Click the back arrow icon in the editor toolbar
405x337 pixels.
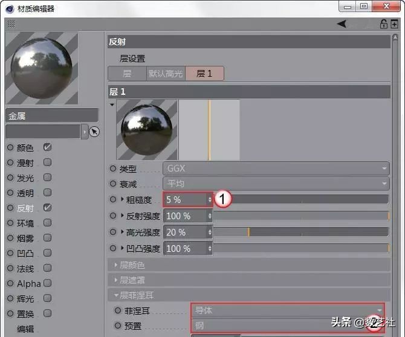tap(342, 24)
